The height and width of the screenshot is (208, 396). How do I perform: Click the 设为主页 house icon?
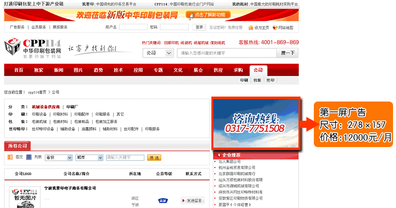pyautogui.click(x=251, y=27)
